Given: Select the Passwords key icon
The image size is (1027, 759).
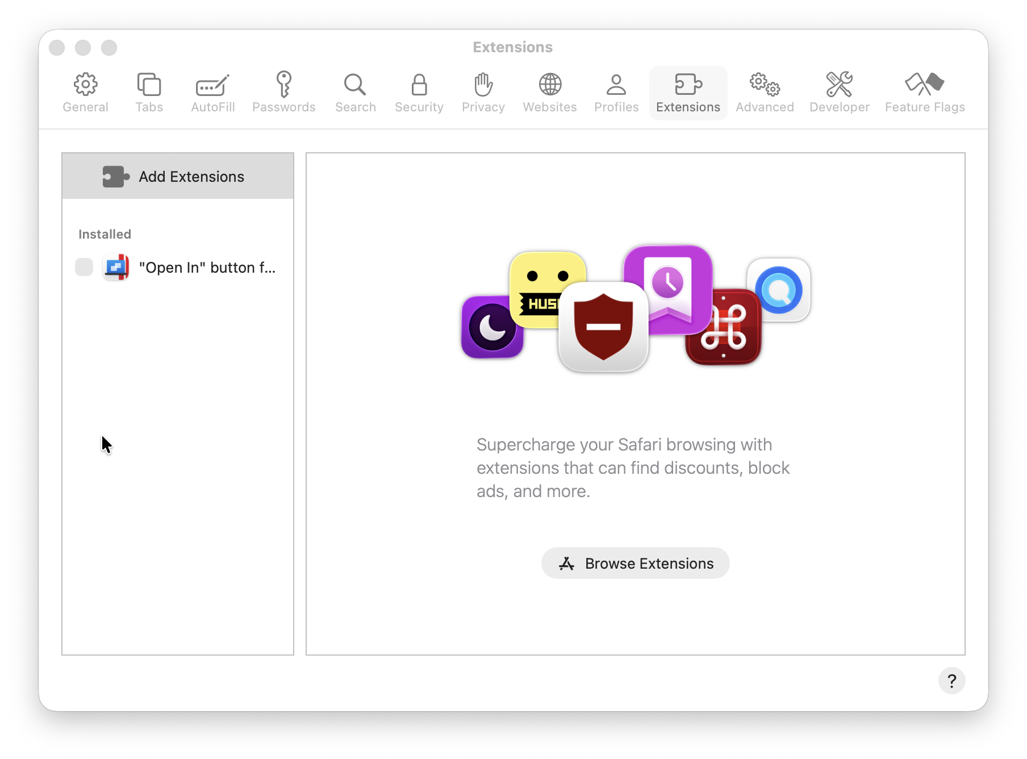Looking at the screenshot, I should click(284, 92).
